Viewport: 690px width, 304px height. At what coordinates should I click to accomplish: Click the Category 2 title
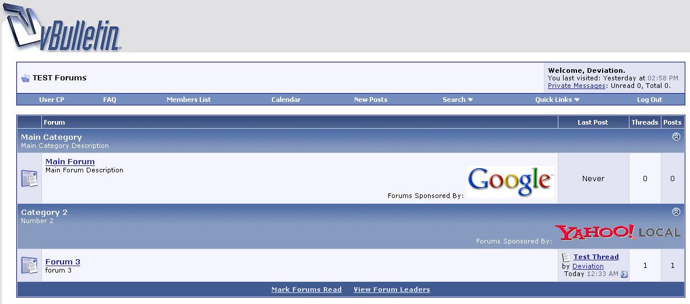44,212
